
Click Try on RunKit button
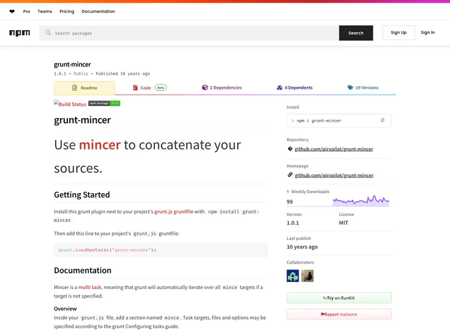coord(339,297)
